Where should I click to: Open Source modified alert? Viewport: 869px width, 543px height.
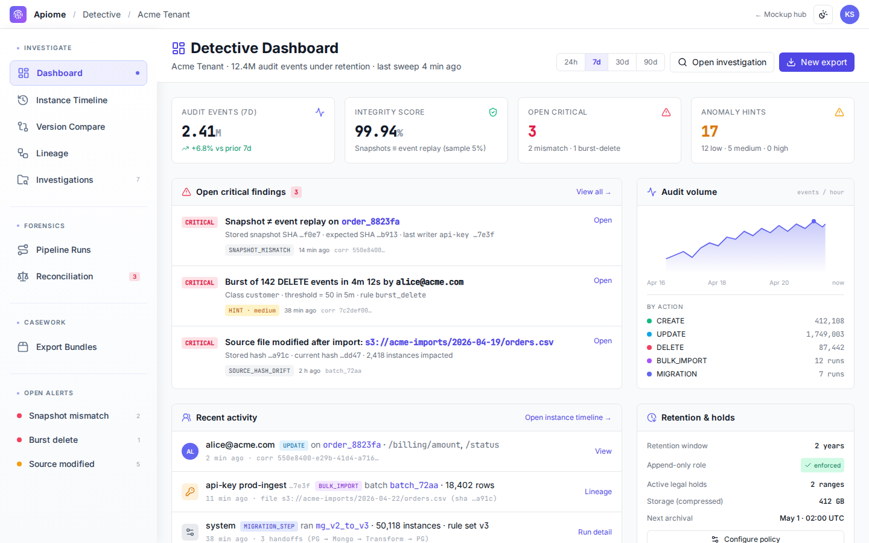coord(78,464)
